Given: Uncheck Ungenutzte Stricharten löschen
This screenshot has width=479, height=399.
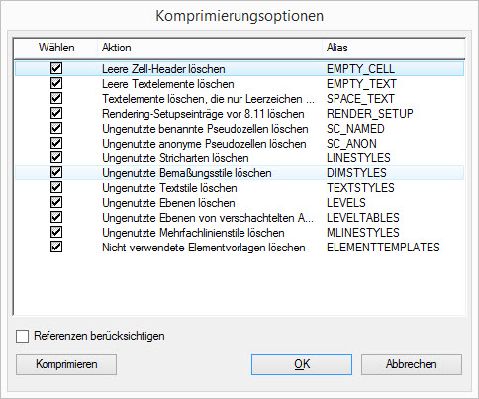Looking at the screenshot, I should (56, 157).
